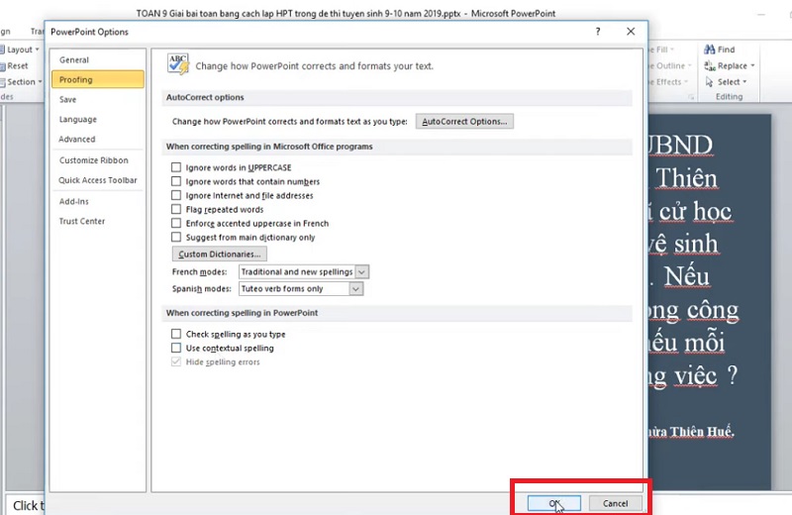Viewport: 792px width, 515px height.
Task: Switch to the General options category
Action: click(x=73, y=60)
